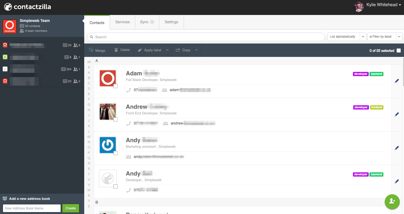Click the green add contact icon

click(x=392, y=201)
